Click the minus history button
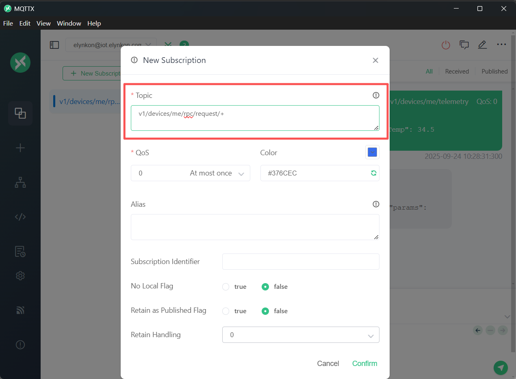This screenshot has height=379, width=516. click(490, 330)
